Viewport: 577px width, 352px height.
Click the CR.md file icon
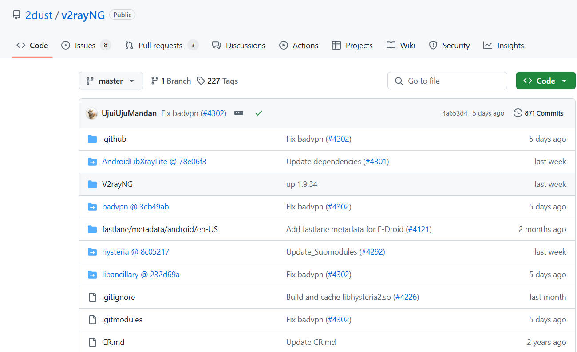pos(92,342)
